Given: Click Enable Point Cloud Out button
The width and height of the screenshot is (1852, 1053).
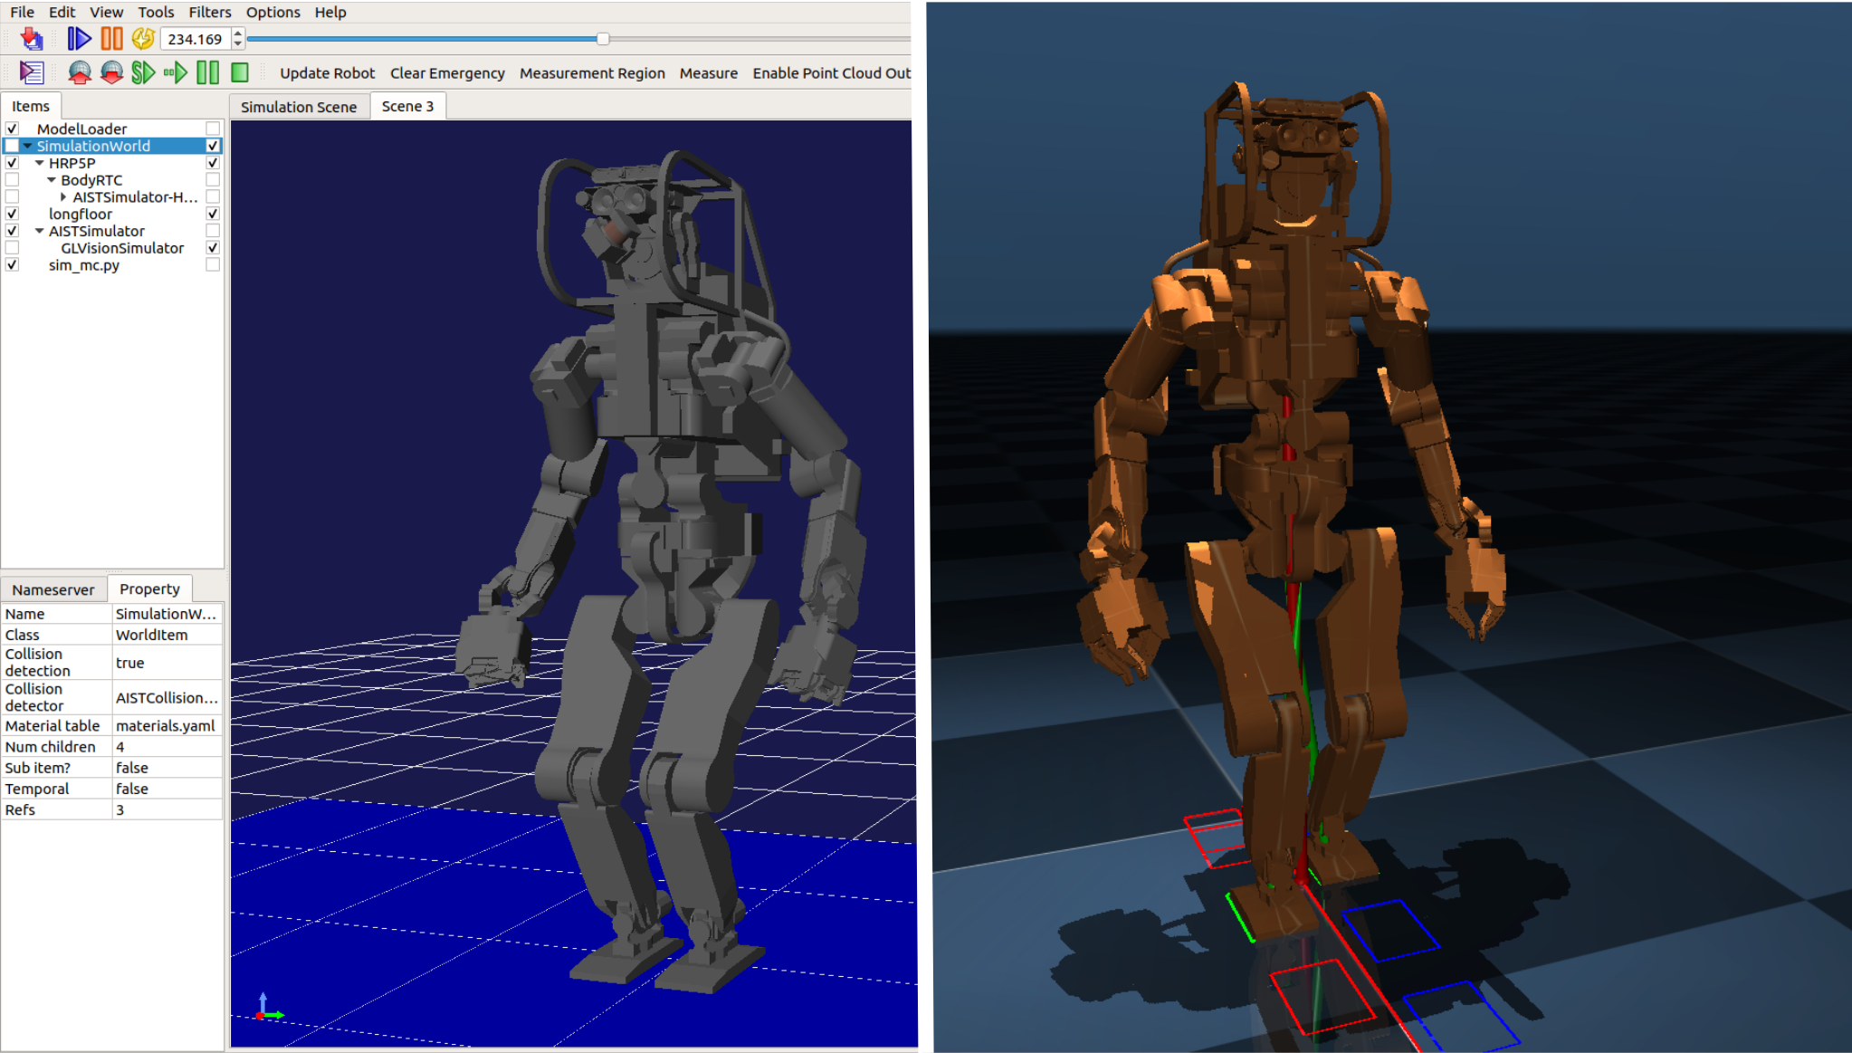Looking at the screenshot, I should (x=831, y=73).
